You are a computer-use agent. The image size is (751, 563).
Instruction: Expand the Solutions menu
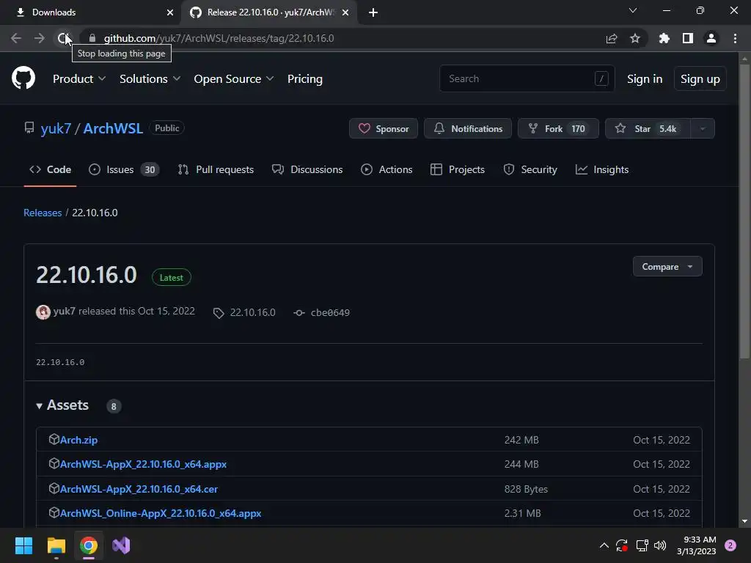pyautogui.click(x=150, y=79)
